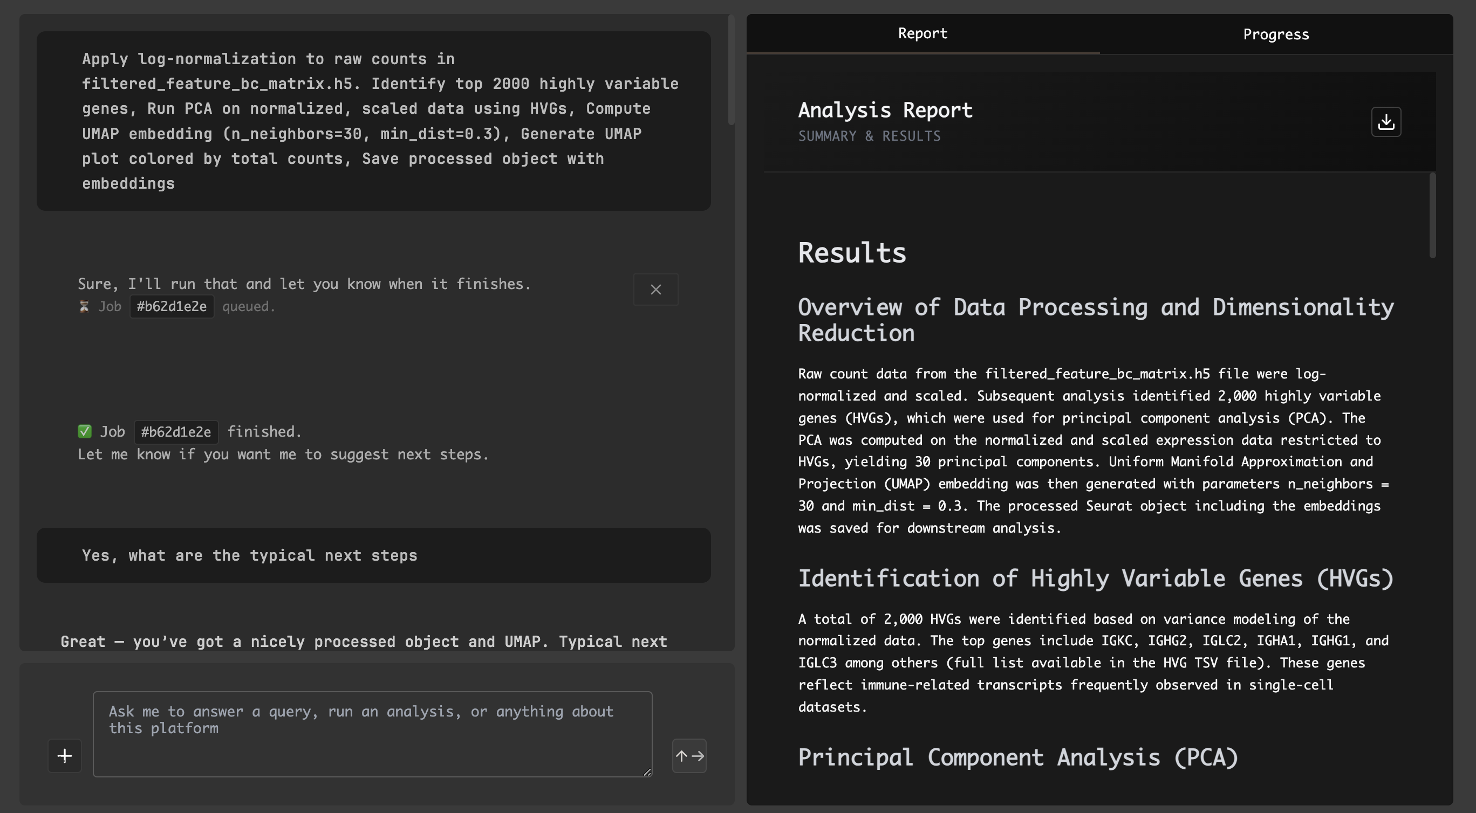The height and width of the screenshot is (813, 1476).
Task: Open the Progress tab
Action: pos(1276,34)
